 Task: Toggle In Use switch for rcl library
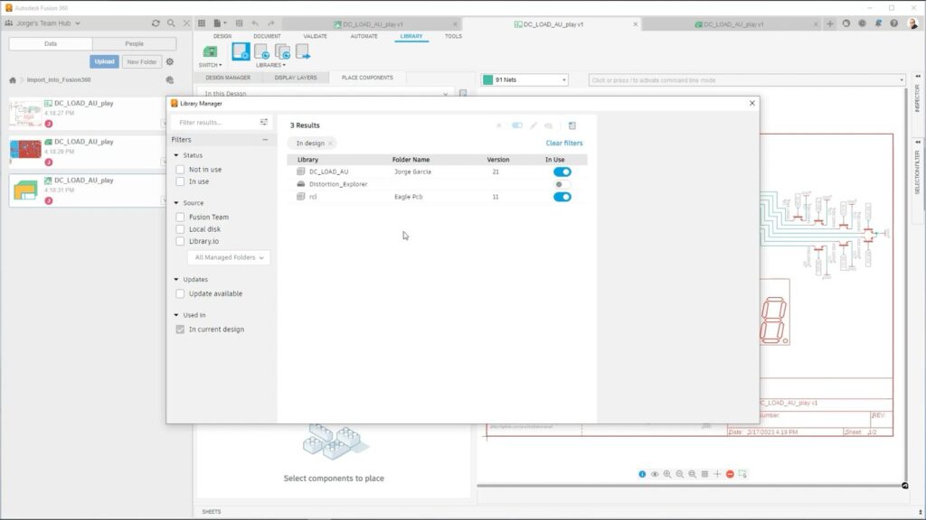click(x=562, y=197)
